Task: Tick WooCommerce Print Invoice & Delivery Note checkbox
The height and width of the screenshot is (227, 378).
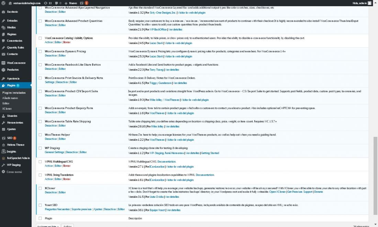Action: [x=40, y=78]
